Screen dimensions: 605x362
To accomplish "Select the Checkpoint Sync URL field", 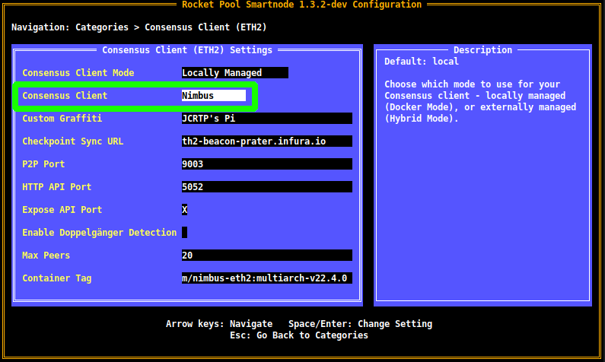I will pyautogui.click(x=266, y=141).
